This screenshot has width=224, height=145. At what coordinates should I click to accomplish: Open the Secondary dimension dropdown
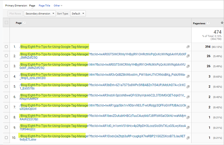(x=40, y=14)
